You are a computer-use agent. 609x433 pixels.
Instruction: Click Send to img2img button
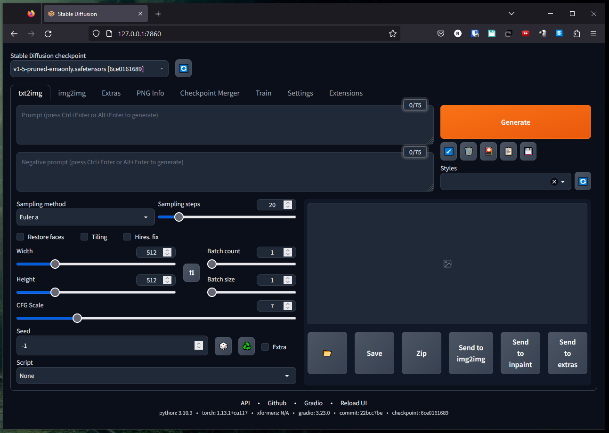[471, 353]
